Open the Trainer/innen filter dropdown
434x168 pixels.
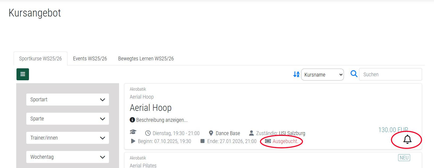point(68,138)
